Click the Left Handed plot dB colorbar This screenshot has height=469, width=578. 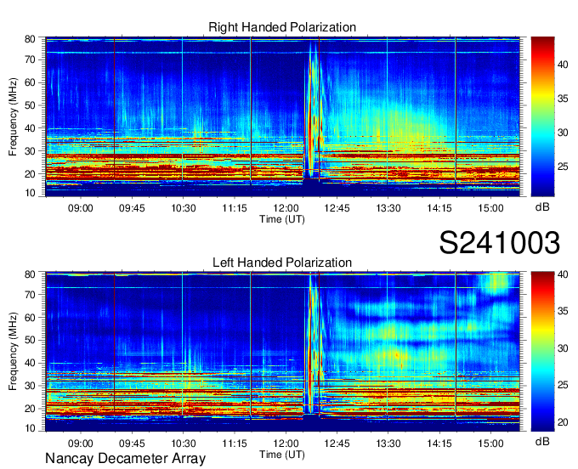[x=542, y=352]
